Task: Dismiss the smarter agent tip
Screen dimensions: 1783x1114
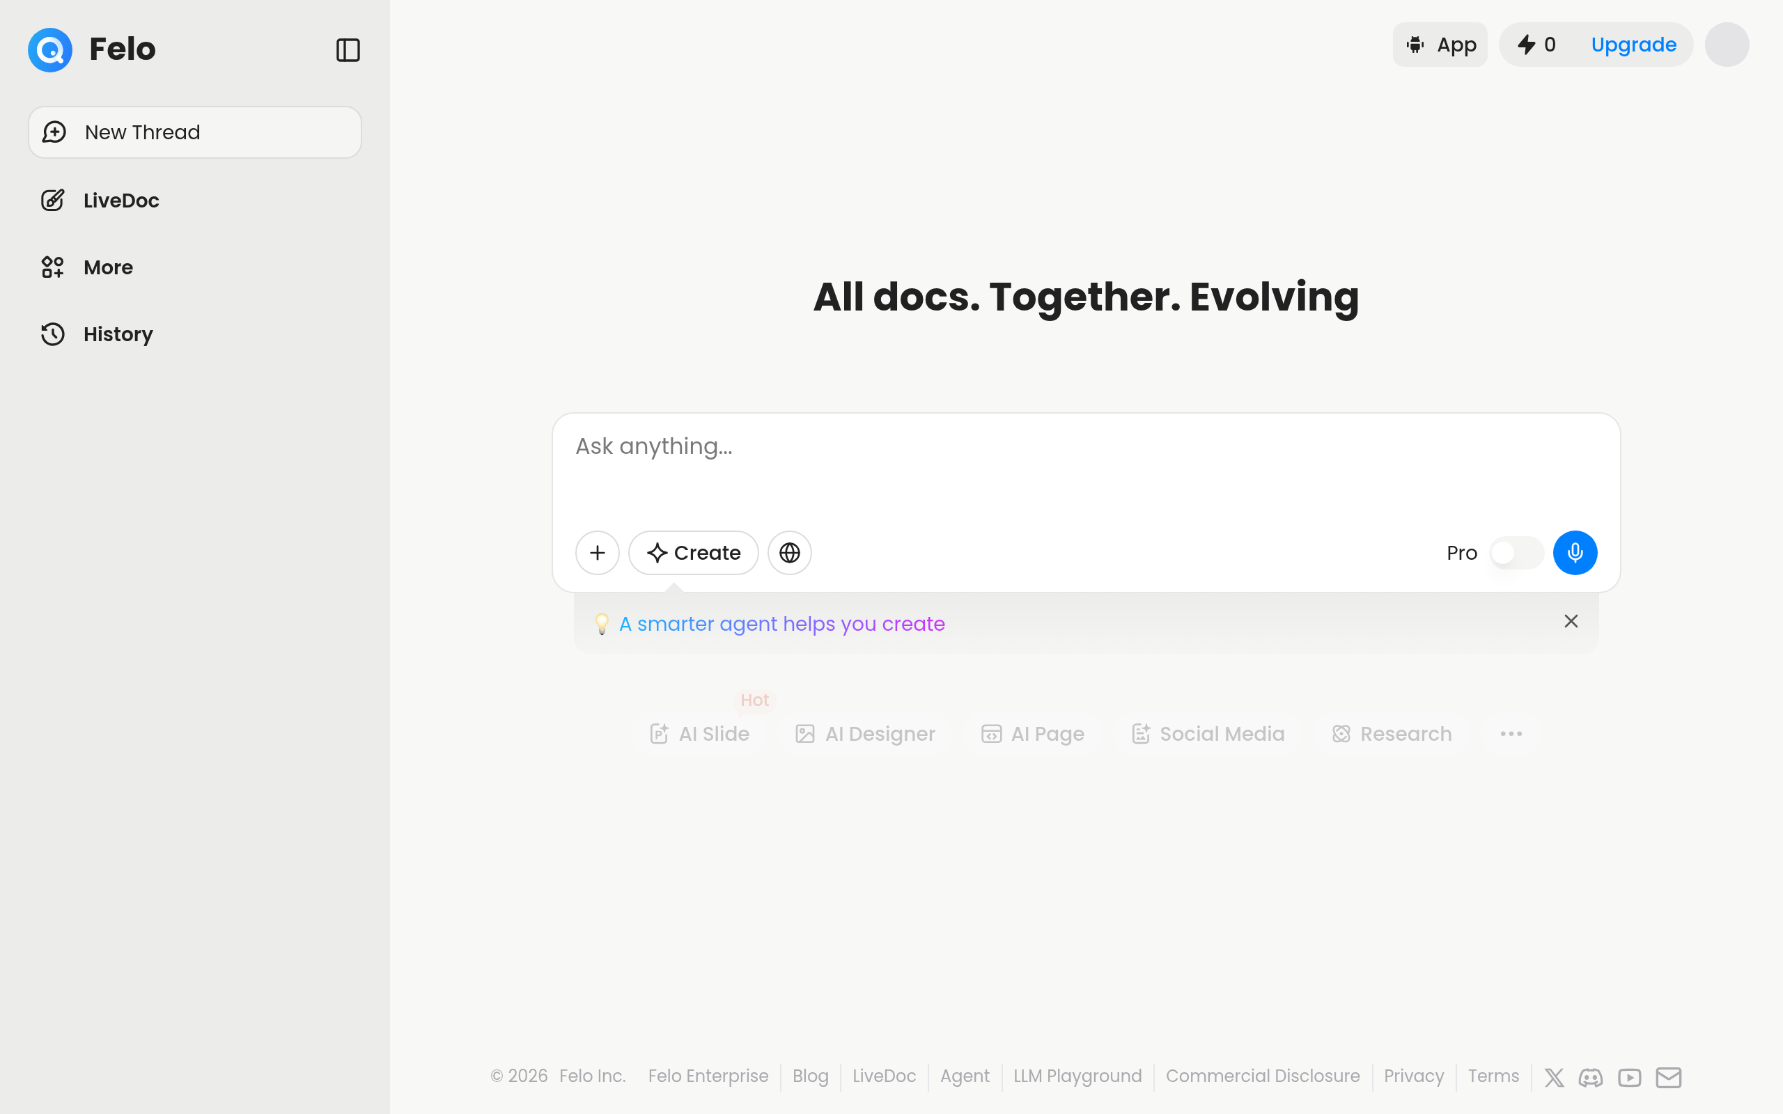Action: pyautogui.click(x=1571, y=621)
